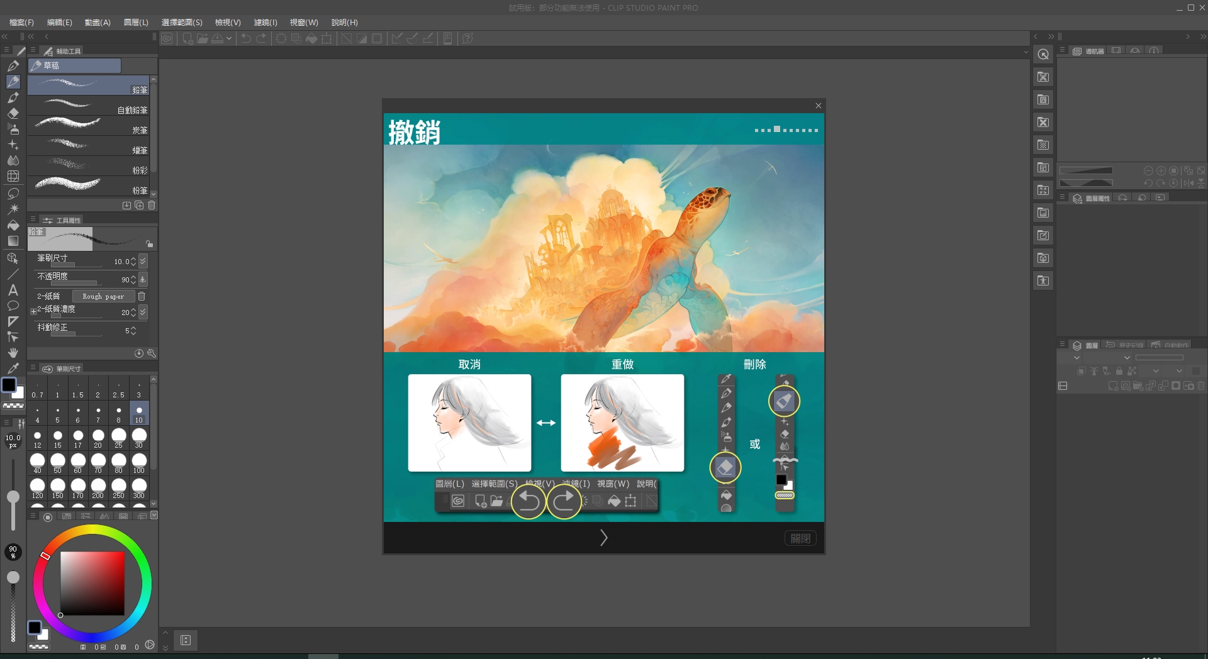Image resolution: width=1208 pixels, height=659 pixels.
Task: Open the 編輯(E) edit menu
Action: pos(60,22)
